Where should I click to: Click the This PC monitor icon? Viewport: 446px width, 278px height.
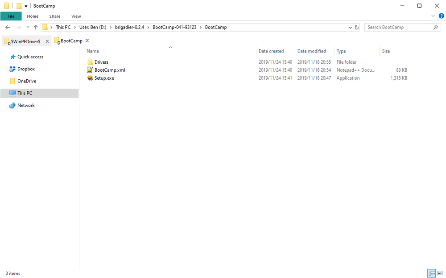(12, 93)
